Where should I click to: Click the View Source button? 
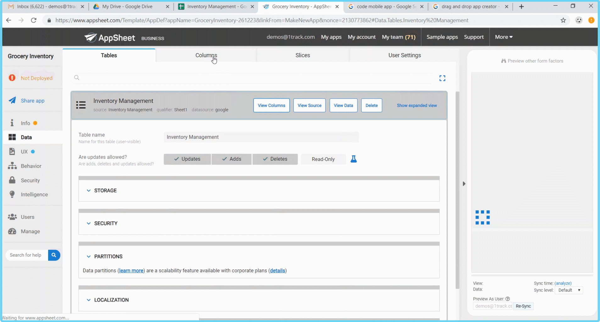pos(309,105)
